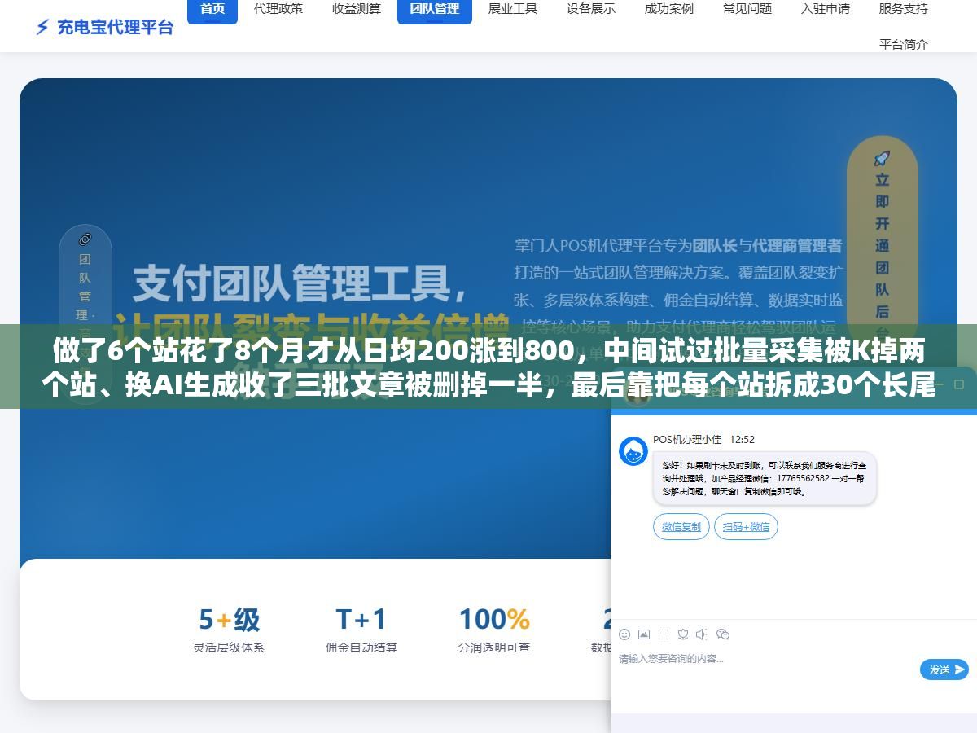The width and height of the screenshot is (977, 733).
Task: Click the 扫码+微信 button in chat
Action: point(746,527)
